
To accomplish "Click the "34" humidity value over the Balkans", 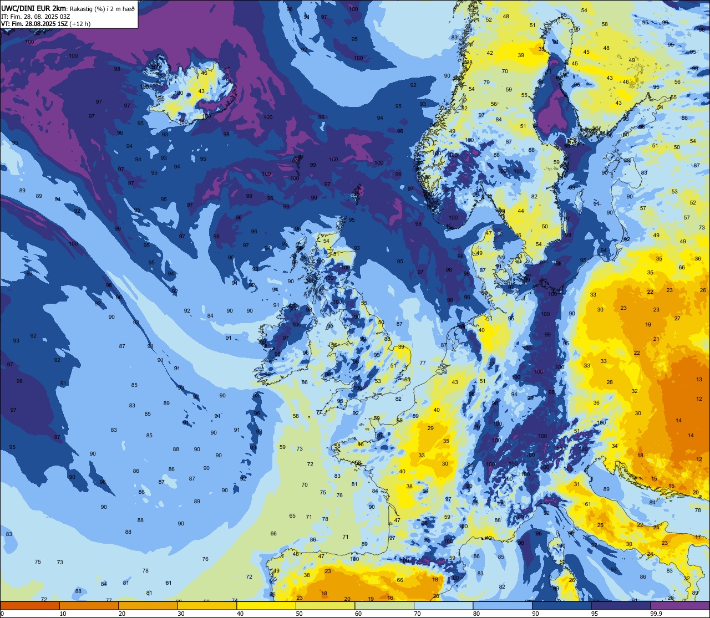I will [615, 446].
